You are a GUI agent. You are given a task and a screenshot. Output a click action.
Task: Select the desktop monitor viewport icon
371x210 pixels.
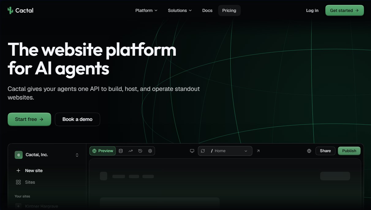click(x=192, y=151)
